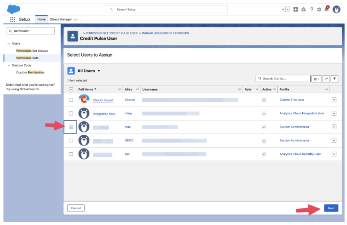Click the global create plus icon

click(296, 10)
